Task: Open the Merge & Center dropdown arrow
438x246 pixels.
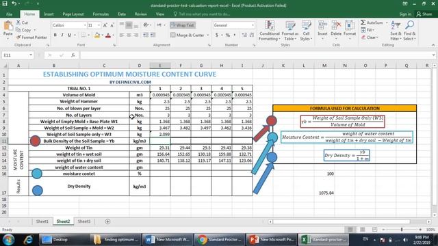Action: pos(208,35)
